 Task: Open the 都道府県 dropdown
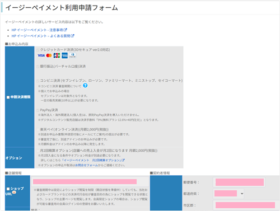228,194
